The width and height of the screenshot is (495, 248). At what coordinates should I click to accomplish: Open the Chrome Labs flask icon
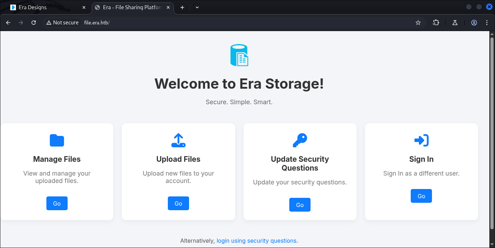[455, 23]
